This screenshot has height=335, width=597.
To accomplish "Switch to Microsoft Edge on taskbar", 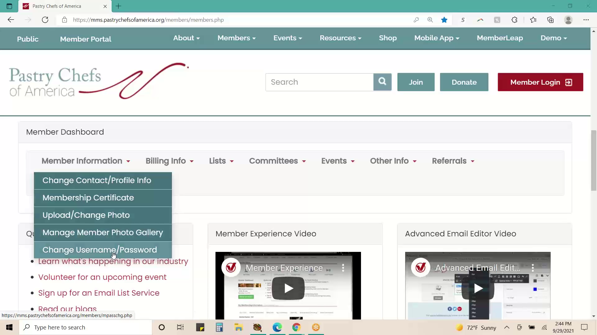I will [x=277, y=327].
